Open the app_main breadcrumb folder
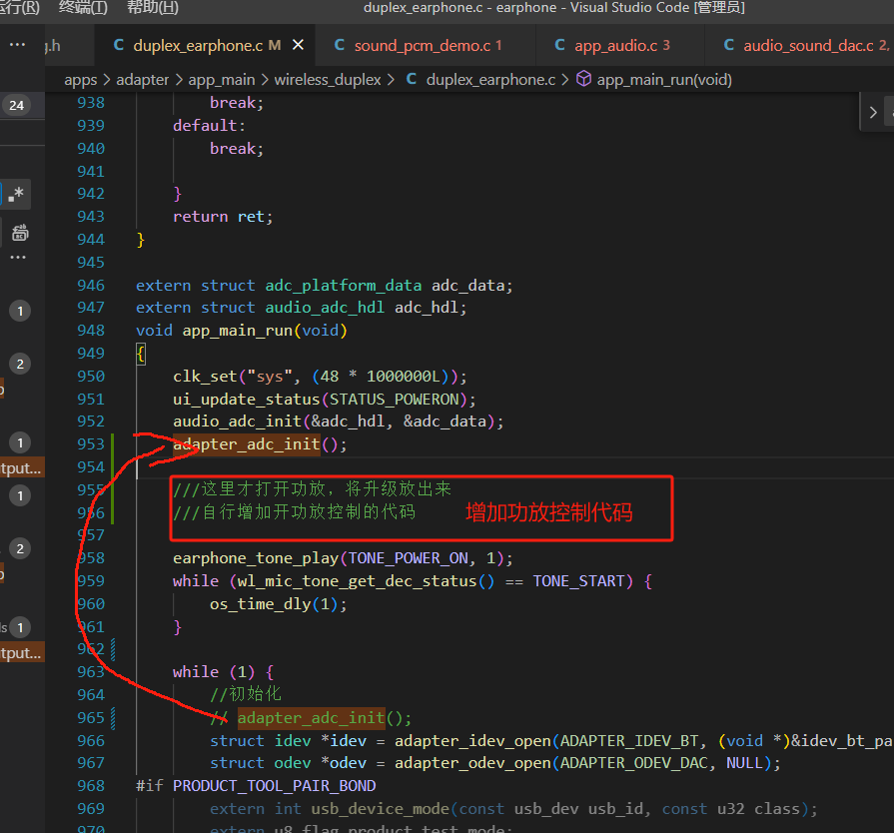Image resolution: width=894 pixels, height=833 pixels. (222, 80)
